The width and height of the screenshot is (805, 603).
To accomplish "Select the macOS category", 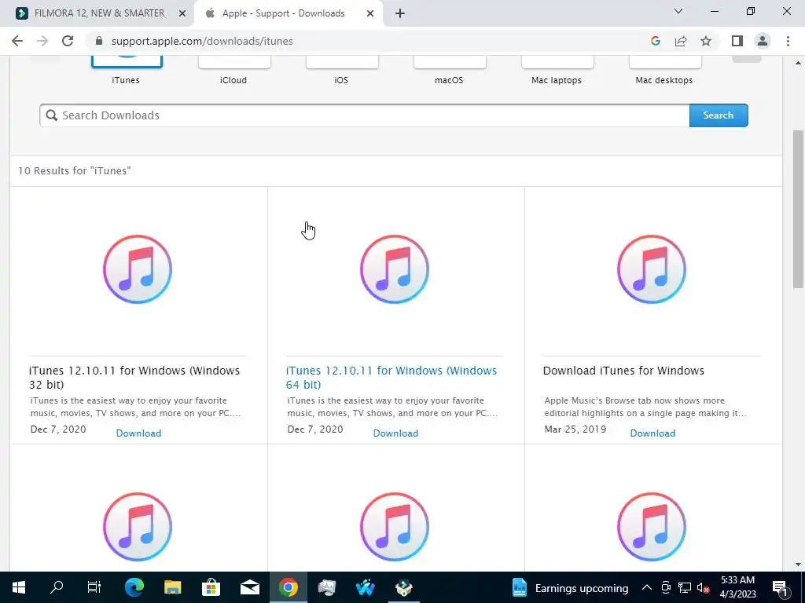I will [449, 71].
